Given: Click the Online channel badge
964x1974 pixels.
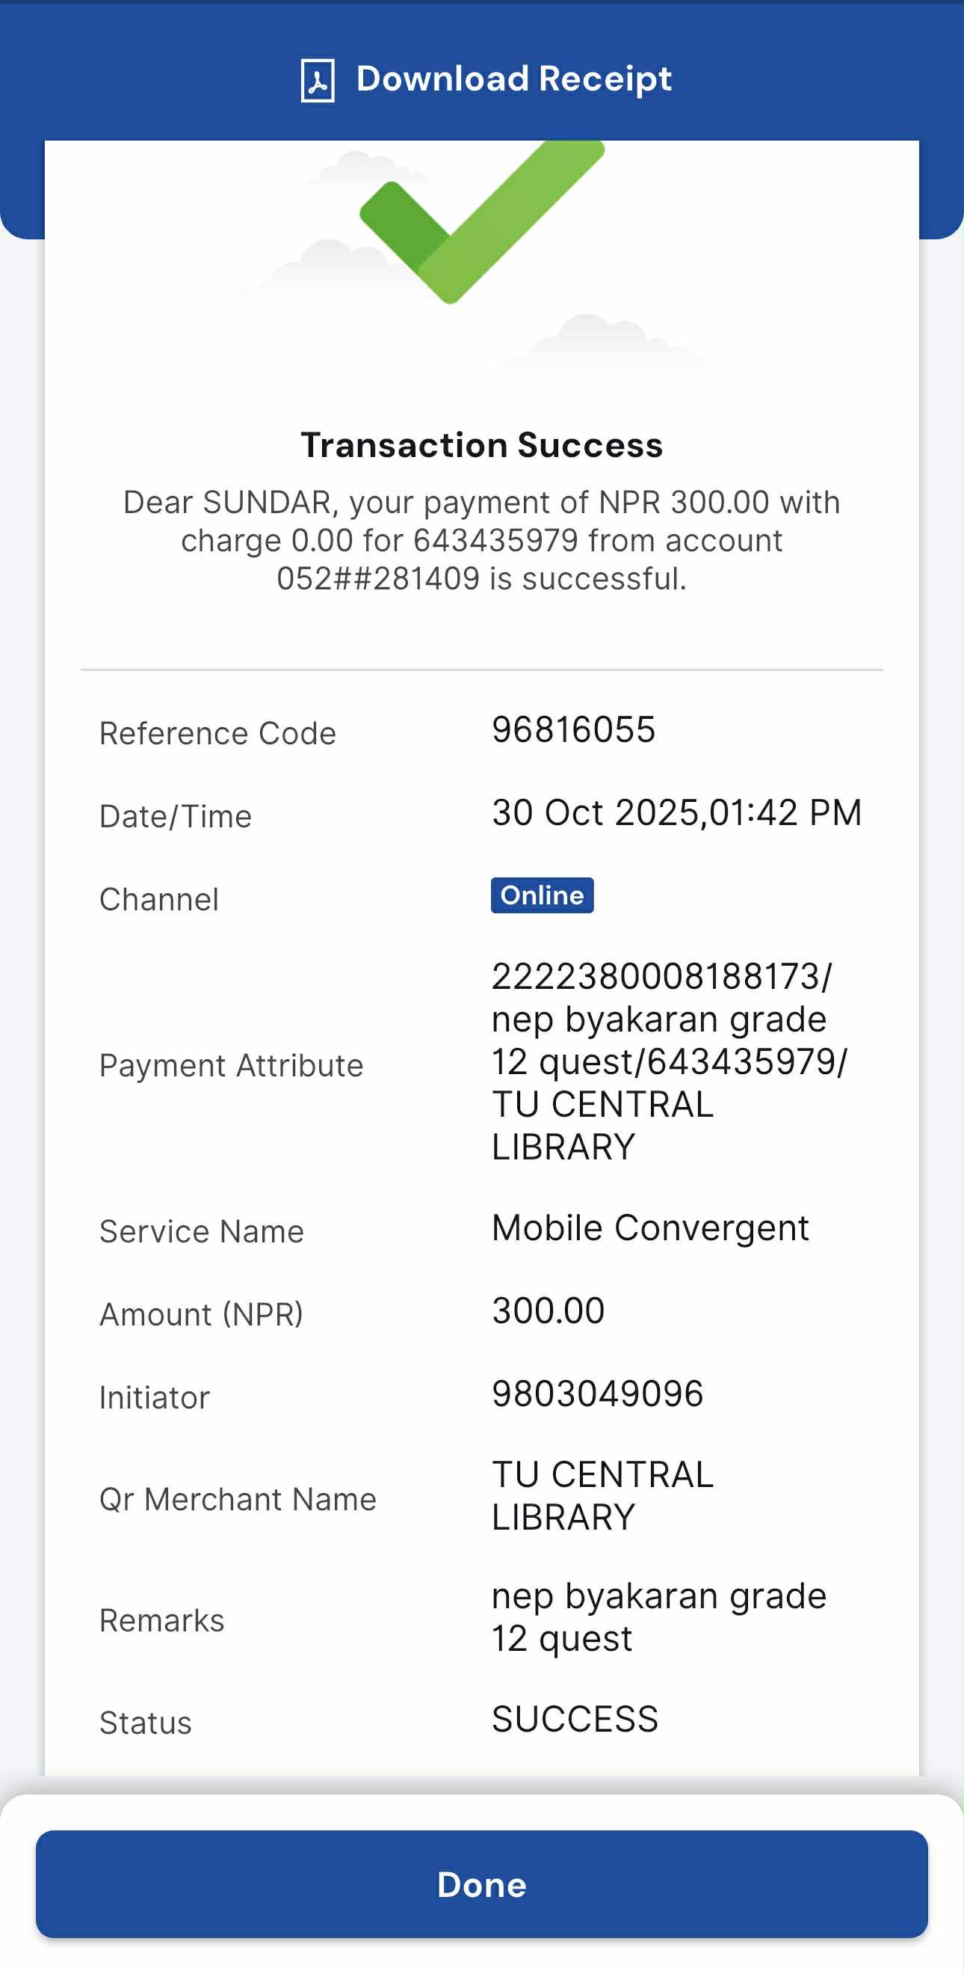Looking at the screenshot, I should click(x=541, y=895).
